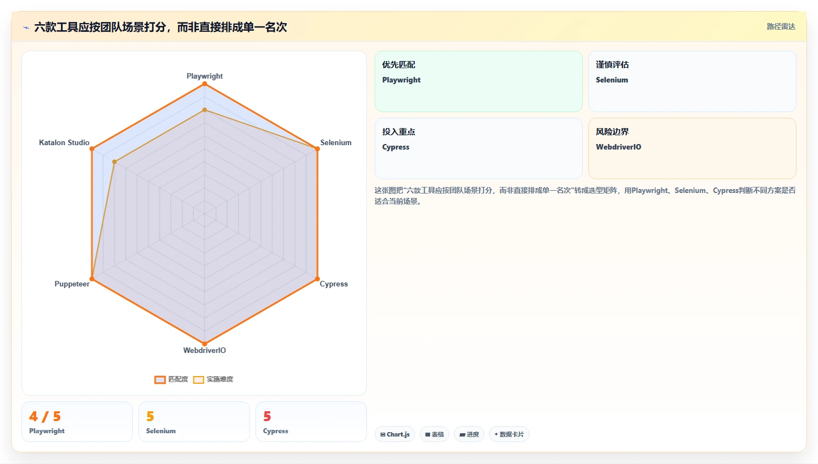
Task: Click the outer orange point at Katalon Studio
Action: [x=92, y=149]
